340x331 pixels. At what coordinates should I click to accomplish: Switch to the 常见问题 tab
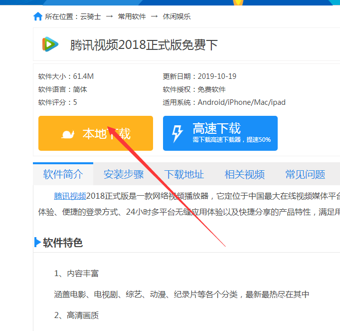305,174
